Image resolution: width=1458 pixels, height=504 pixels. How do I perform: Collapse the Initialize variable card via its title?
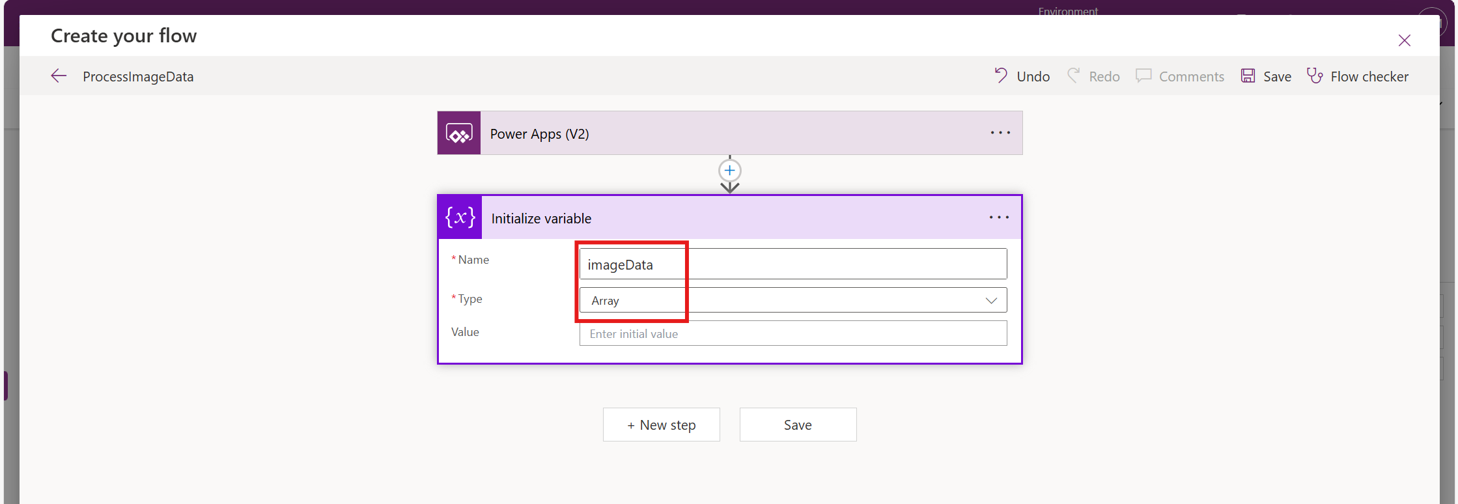pos(541,219)
